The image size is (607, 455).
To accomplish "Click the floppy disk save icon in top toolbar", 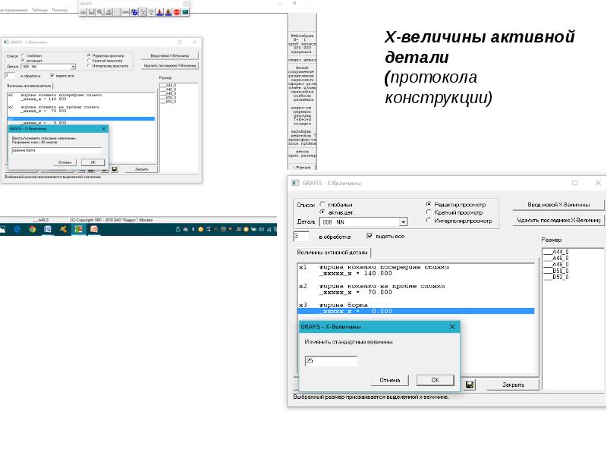I will (92, 12).
